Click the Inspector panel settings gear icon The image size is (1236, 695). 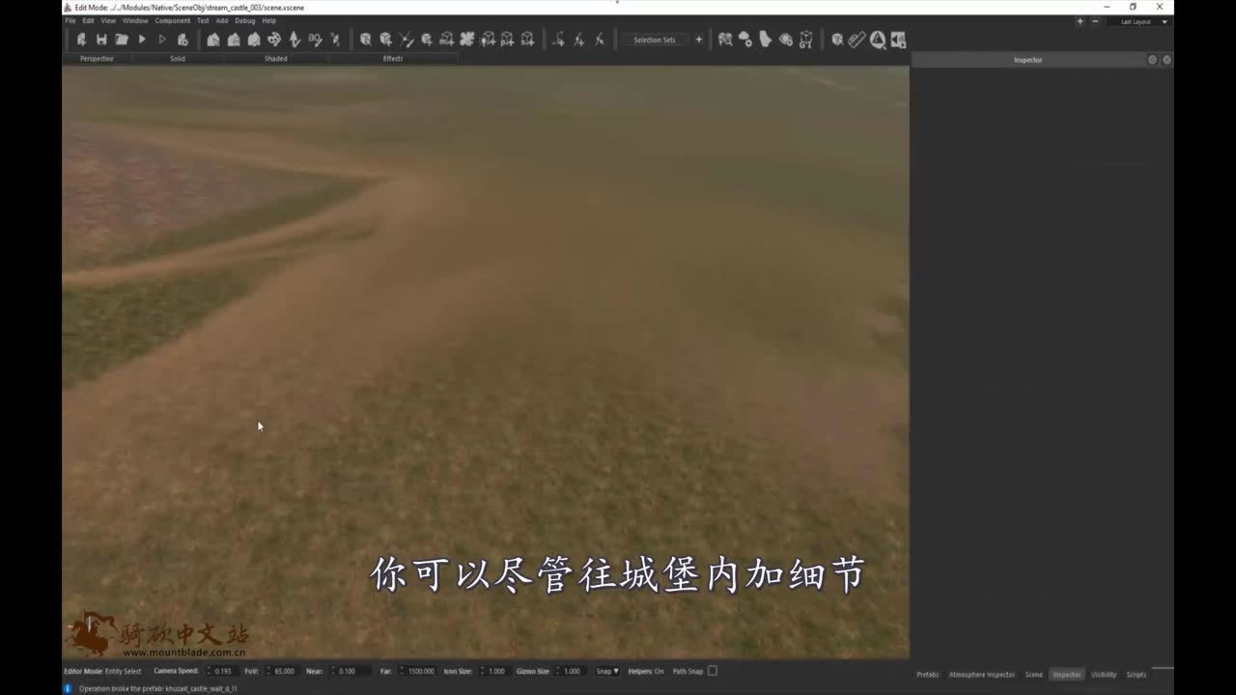coord(1152,60)
